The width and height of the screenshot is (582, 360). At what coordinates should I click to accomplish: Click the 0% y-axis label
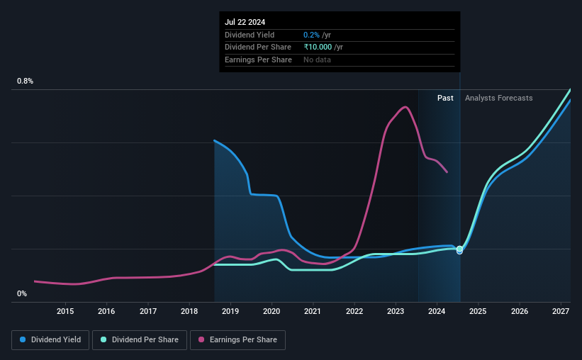[22, 293]
